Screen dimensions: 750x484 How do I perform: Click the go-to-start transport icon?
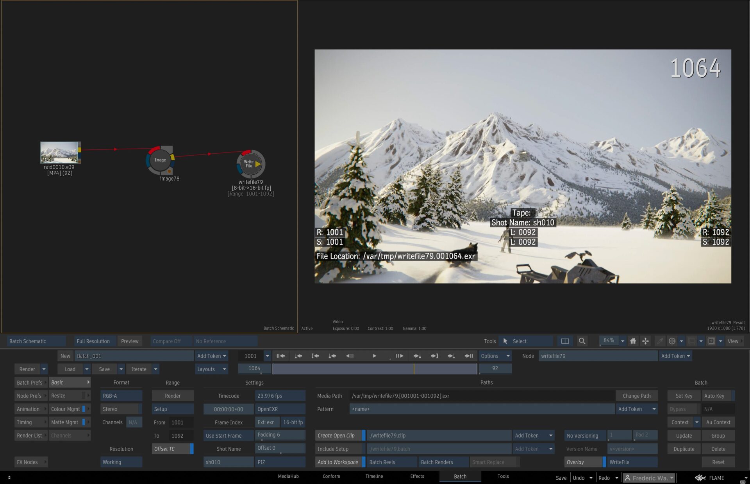[280, 356]
